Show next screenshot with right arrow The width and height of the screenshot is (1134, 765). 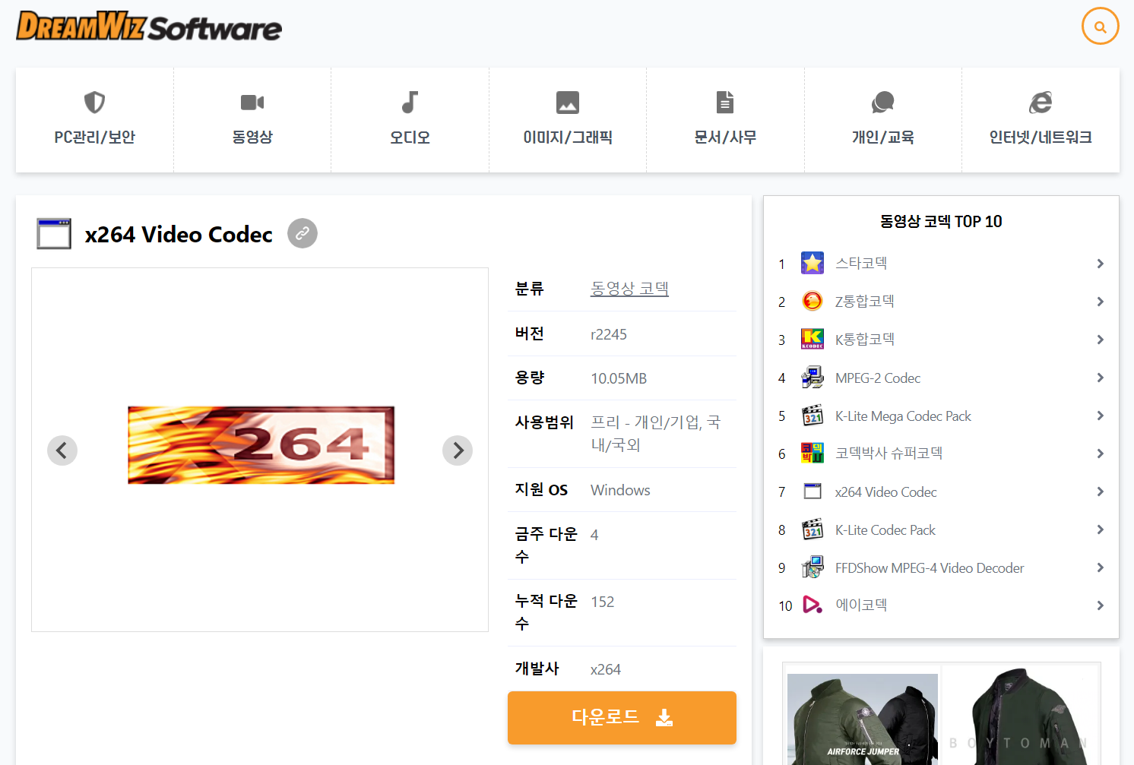pyautogui.click(x=458, y=450)
